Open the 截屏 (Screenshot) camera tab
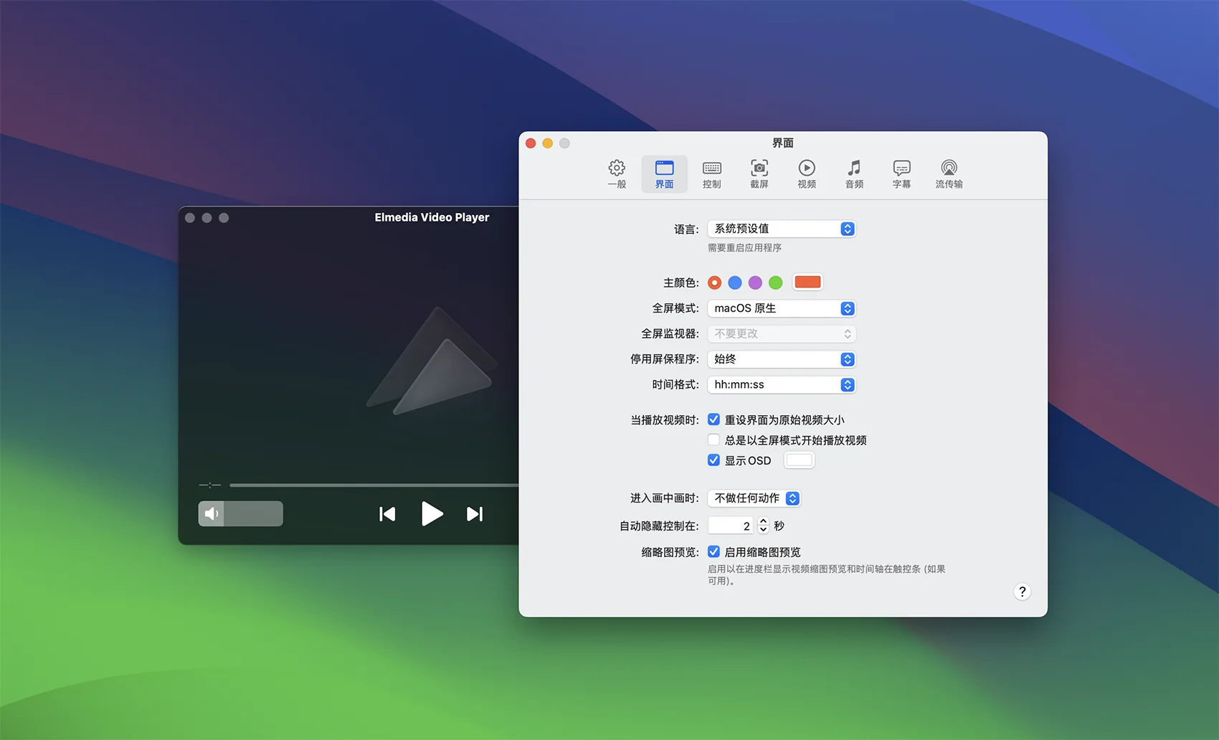 (x=759, y=174)
